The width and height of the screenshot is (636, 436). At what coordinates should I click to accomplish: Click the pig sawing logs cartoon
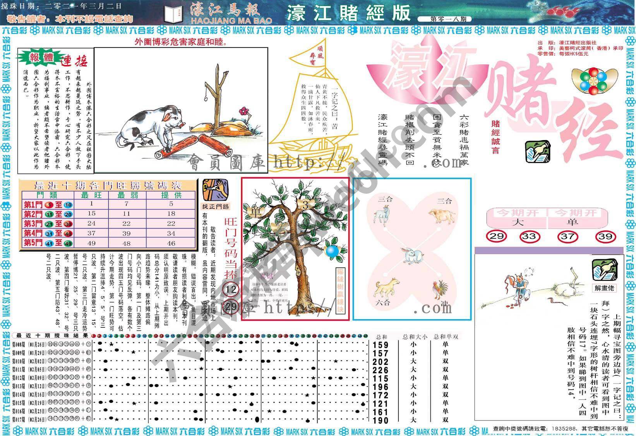tap(181, 110)
